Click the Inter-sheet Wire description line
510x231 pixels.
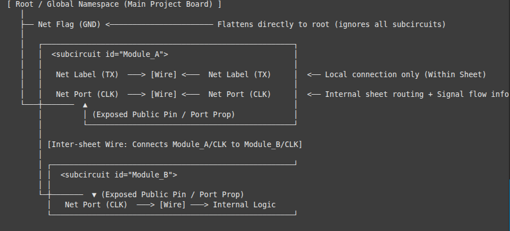(x=175, y=144)
